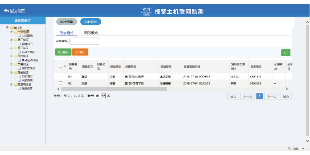Check the first table row checkbox

click(x=60, y=77)
